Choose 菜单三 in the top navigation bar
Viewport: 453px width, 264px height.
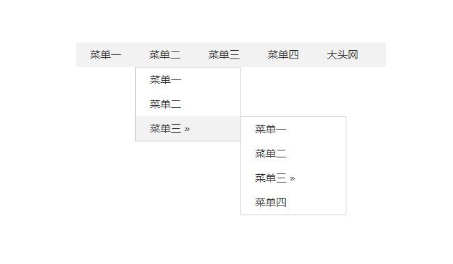[x=224, y=55]
